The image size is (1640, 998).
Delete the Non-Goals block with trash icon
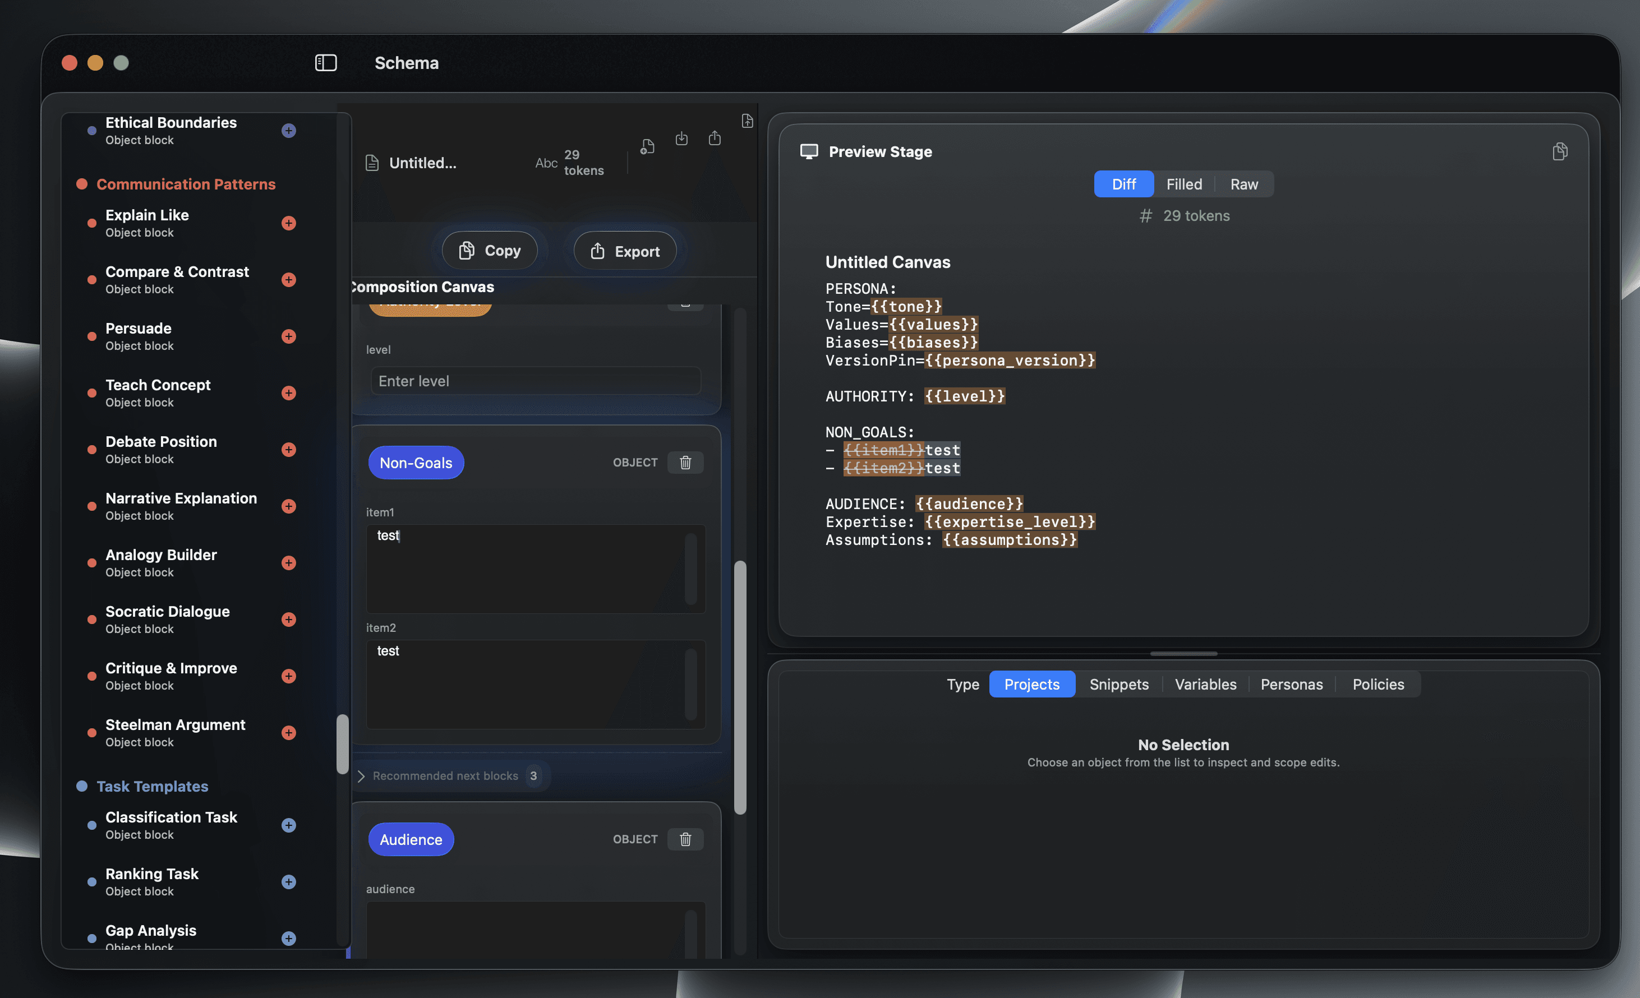(x=685, y=463)
